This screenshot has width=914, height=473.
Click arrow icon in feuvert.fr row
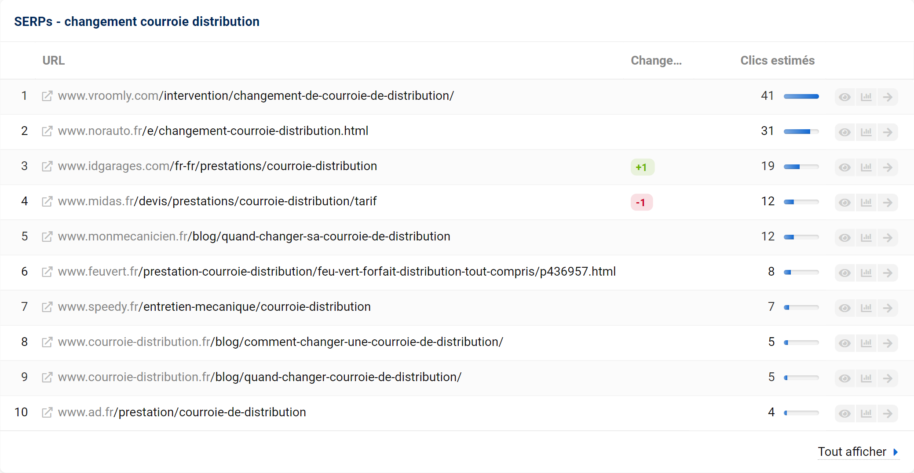(888, 273)
